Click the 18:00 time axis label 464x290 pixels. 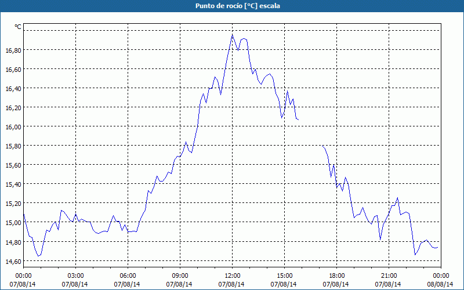[x=336, y=276]
